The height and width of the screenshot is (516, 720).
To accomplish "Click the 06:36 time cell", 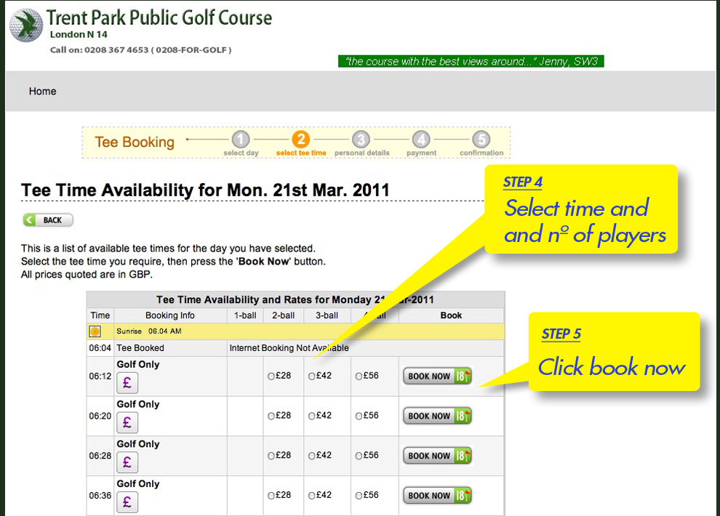I will tap(100, 496).
